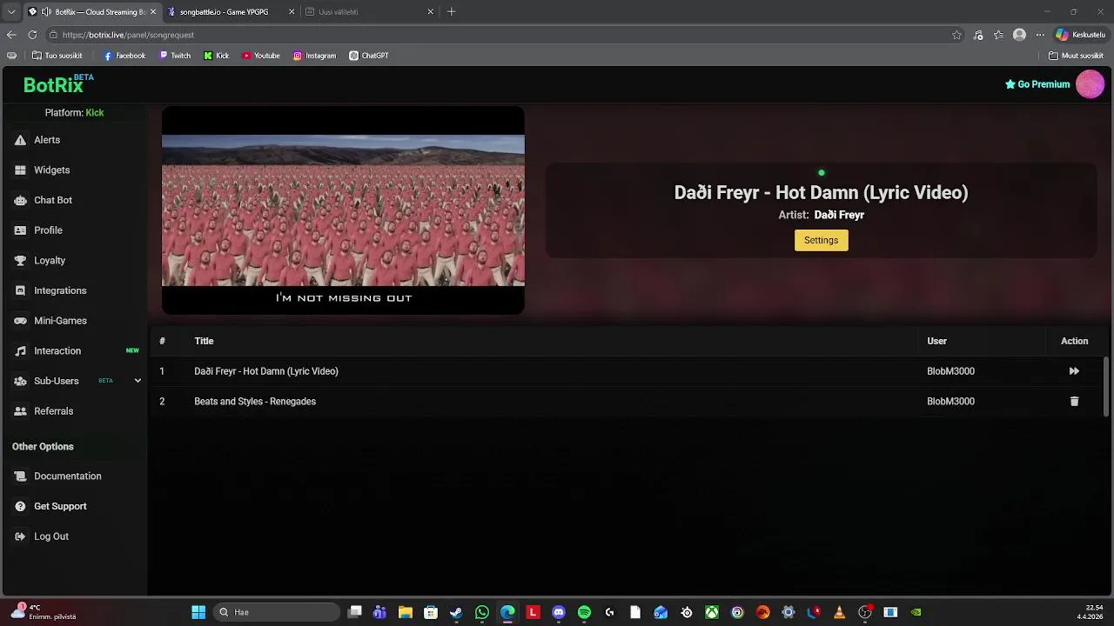Open browser extensions icon
Screen dimensions: 1114x626
[978, 35]
